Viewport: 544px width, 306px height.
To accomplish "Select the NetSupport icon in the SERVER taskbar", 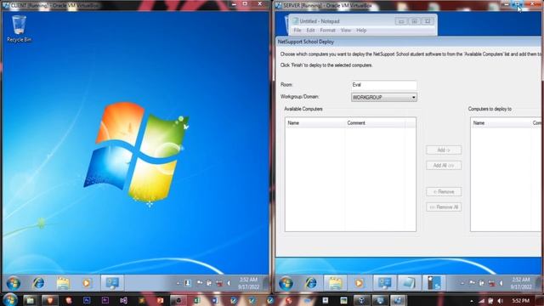I will [x=384, y=283].
